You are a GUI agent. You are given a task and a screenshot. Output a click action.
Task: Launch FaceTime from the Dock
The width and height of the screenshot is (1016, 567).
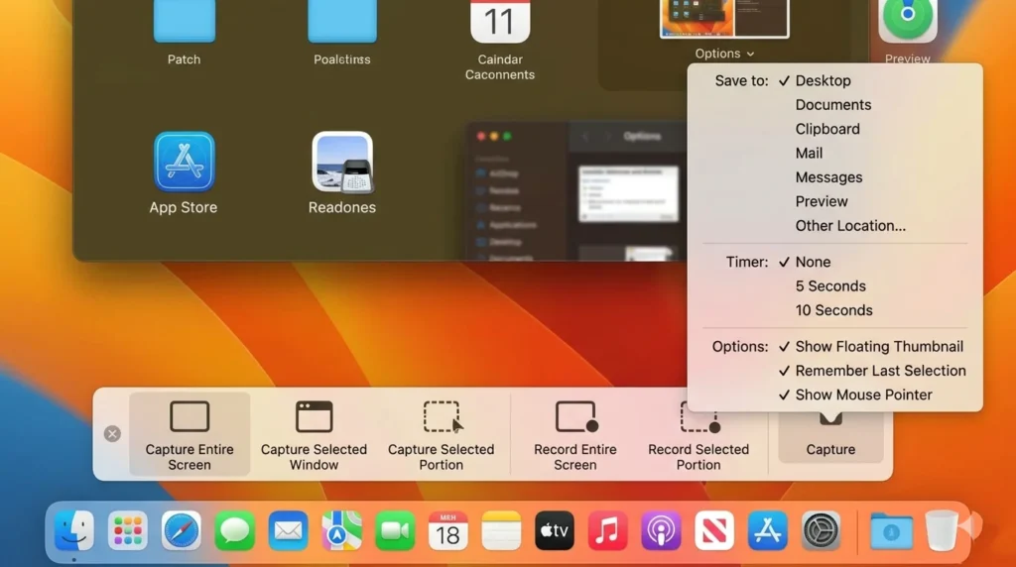click(x=395, y=530)
